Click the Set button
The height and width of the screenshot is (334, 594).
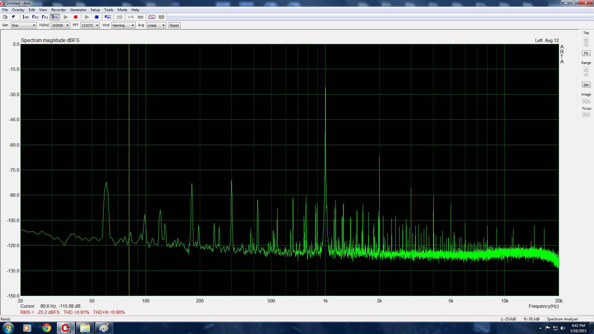coord(586,85)
